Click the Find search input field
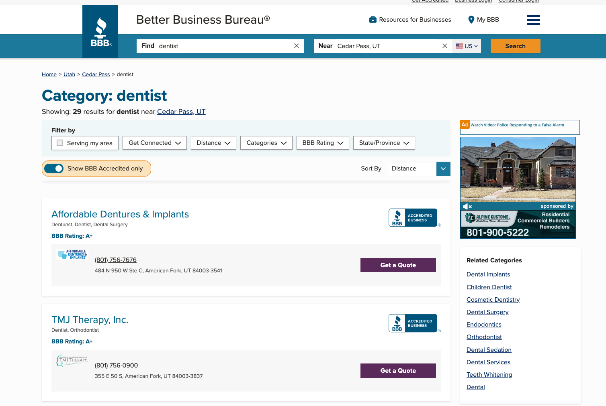Image resolution: width=606 pixels, height=406 pixels. coord(221,46)
